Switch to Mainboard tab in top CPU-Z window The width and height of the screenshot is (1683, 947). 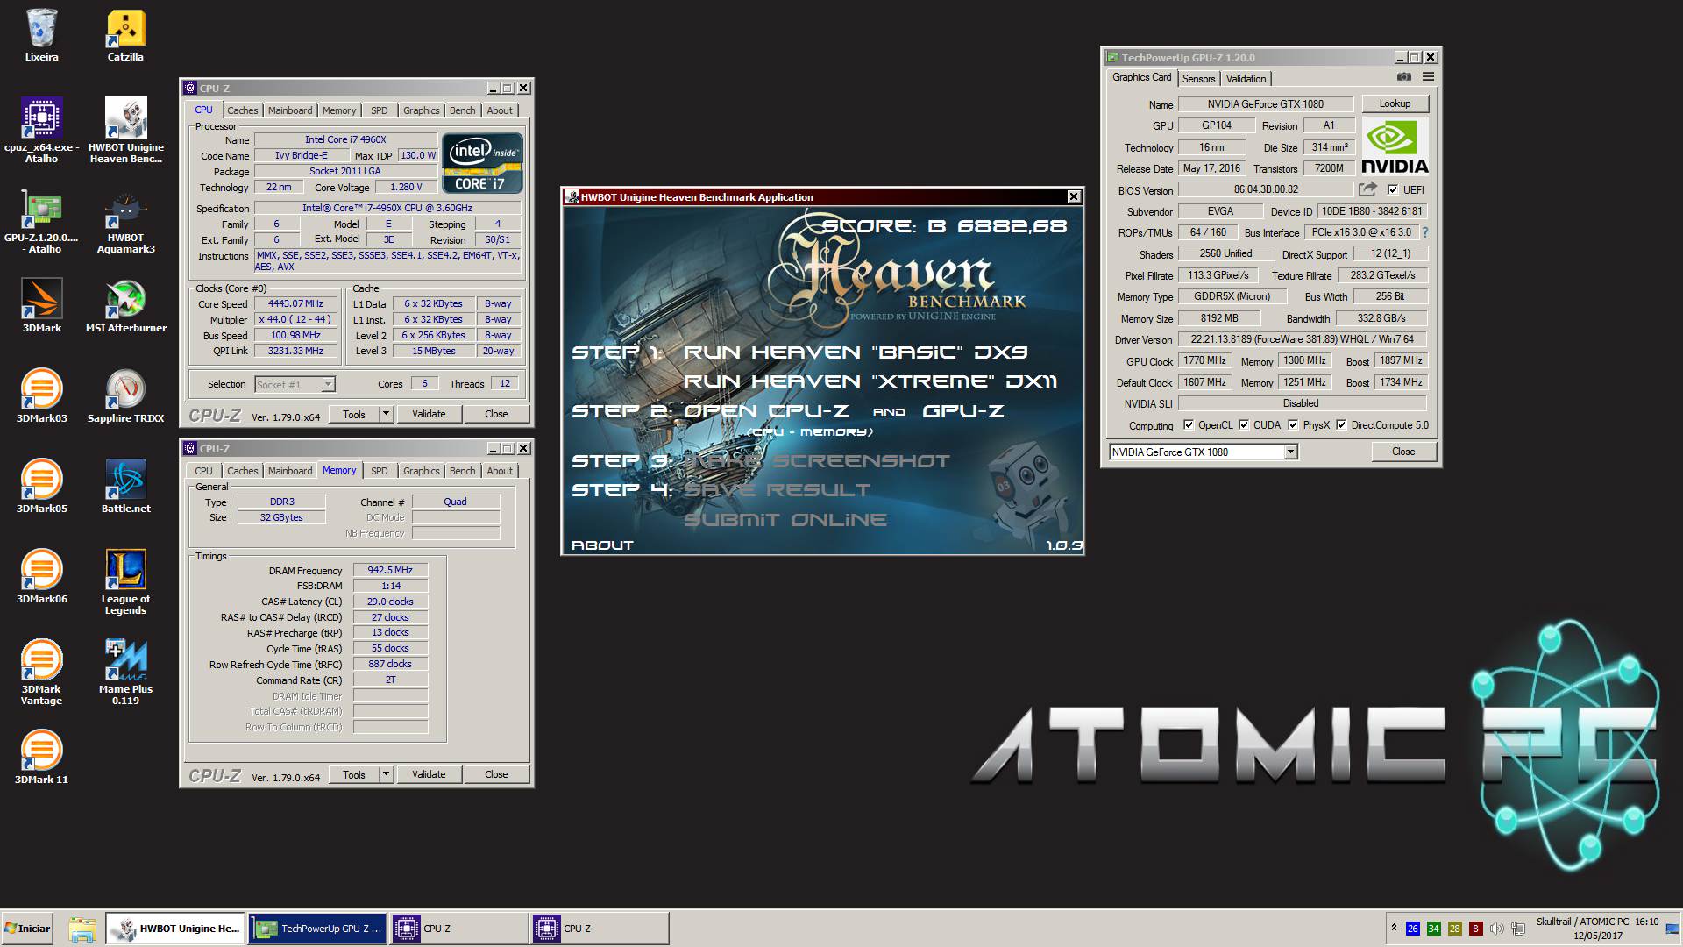pyautogui.click(x=290, y=110)
